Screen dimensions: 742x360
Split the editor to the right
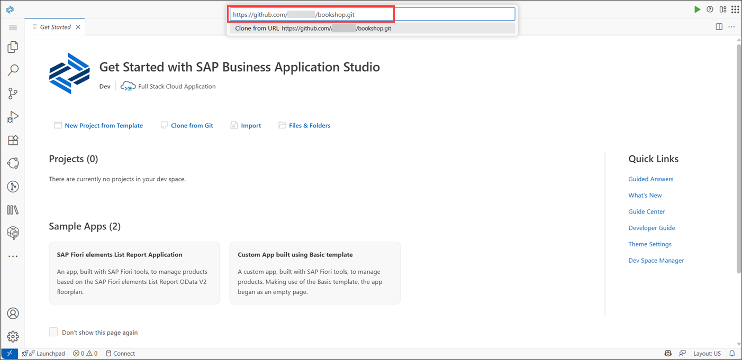[x=719, y=26]
